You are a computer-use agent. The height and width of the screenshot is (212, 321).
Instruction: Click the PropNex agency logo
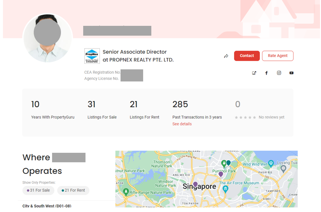[x=92, y=56]
